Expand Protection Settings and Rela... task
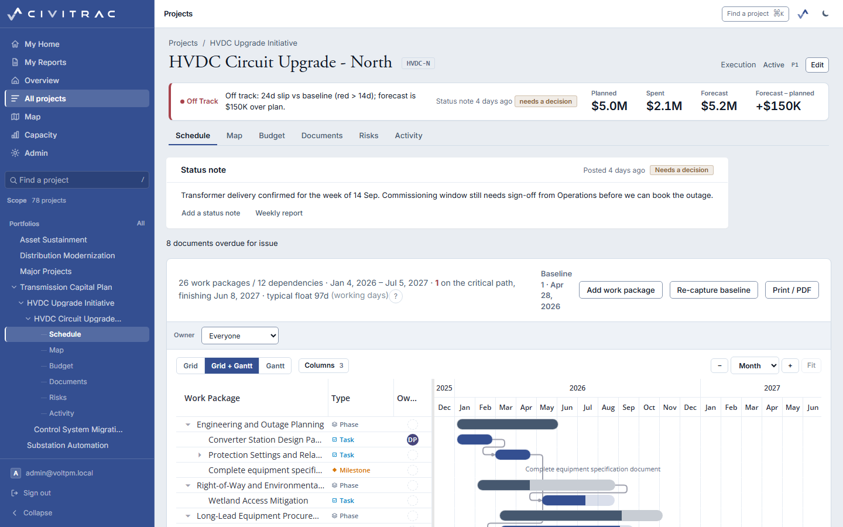 [200, 455]
